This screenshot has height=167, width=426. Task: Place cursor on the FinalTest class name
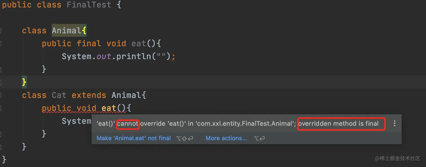[89, 5]
